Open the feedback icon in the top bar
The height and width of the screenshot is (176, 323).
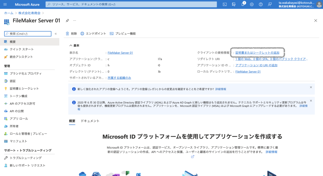click(x=270, y=4)
